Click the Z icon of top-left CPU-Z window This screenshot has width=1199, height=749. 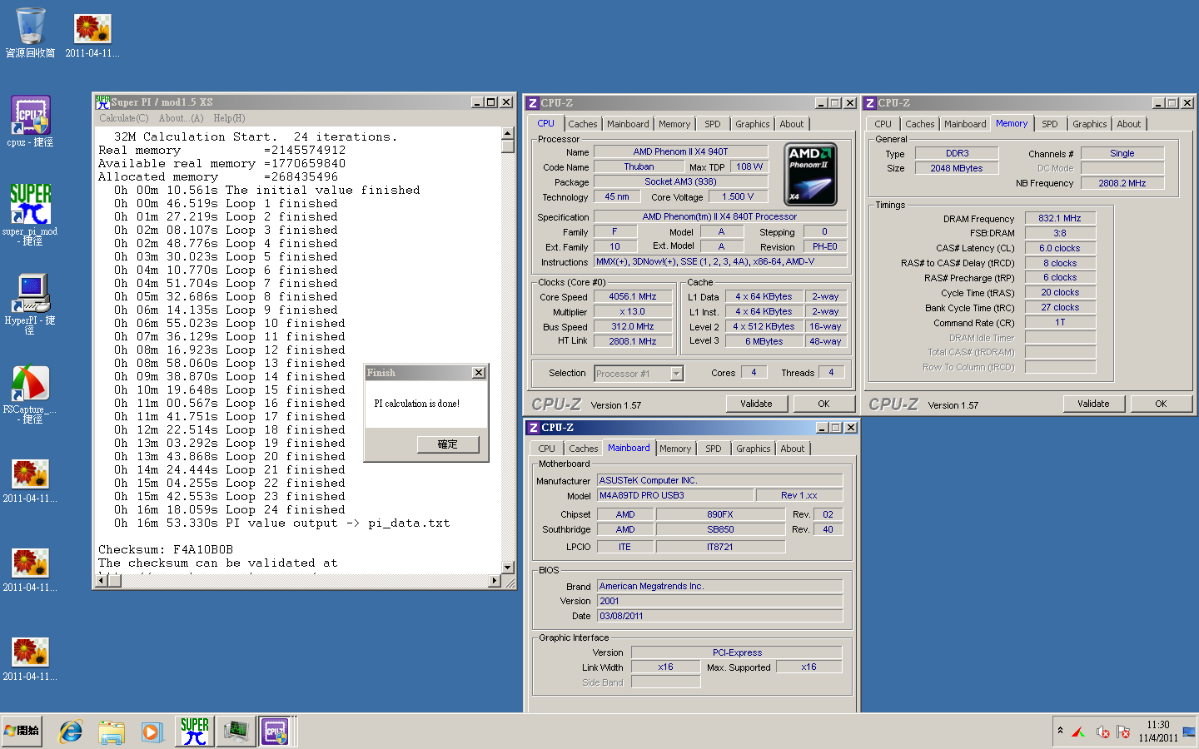coord(533,103)
